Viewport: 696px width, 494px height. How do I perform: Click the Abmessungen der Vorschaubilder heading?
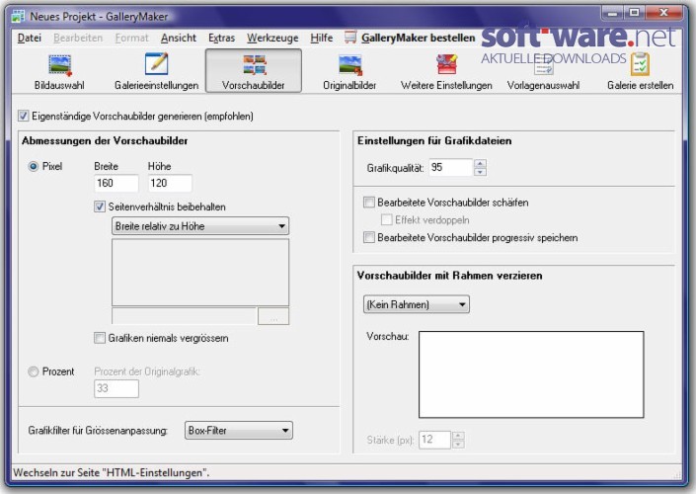coord(105,141)
